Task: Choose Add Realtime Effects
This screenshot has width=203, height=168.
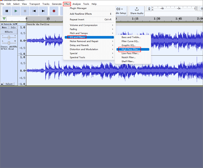Action: [89, 14]
